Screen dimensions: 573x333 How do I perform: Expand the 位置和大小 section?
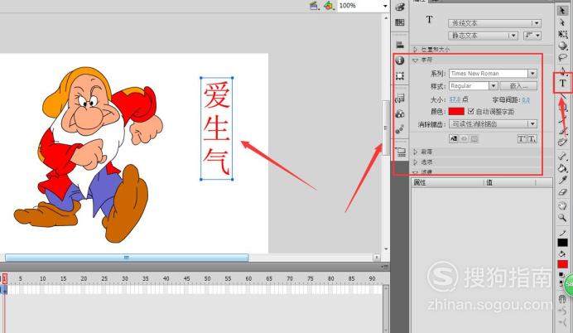(416, 50)
